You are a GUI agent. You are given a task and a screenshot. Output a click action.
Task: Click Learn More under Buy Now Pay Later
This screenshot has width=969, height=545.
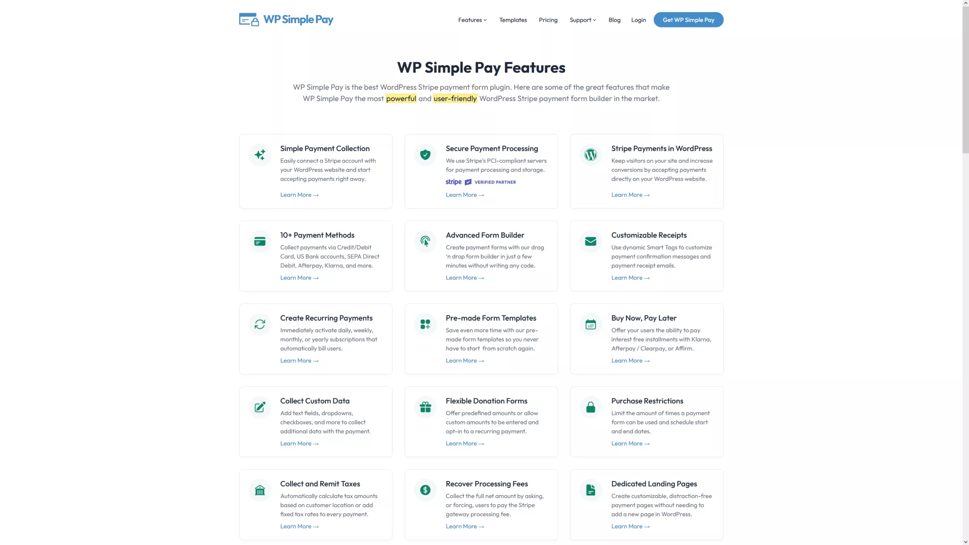click(x=629, y=360)
